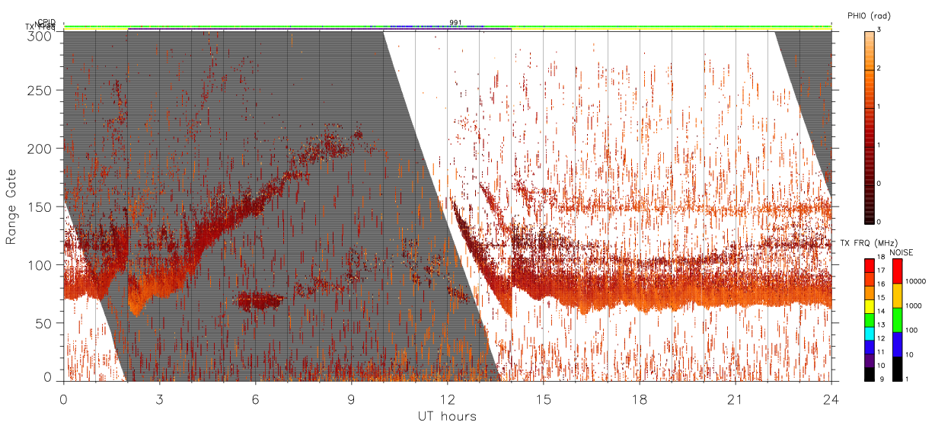This screenshot has width=935, height=432.
Task: Click the blue 10-100 NOISE band
Action: (897, 344)
